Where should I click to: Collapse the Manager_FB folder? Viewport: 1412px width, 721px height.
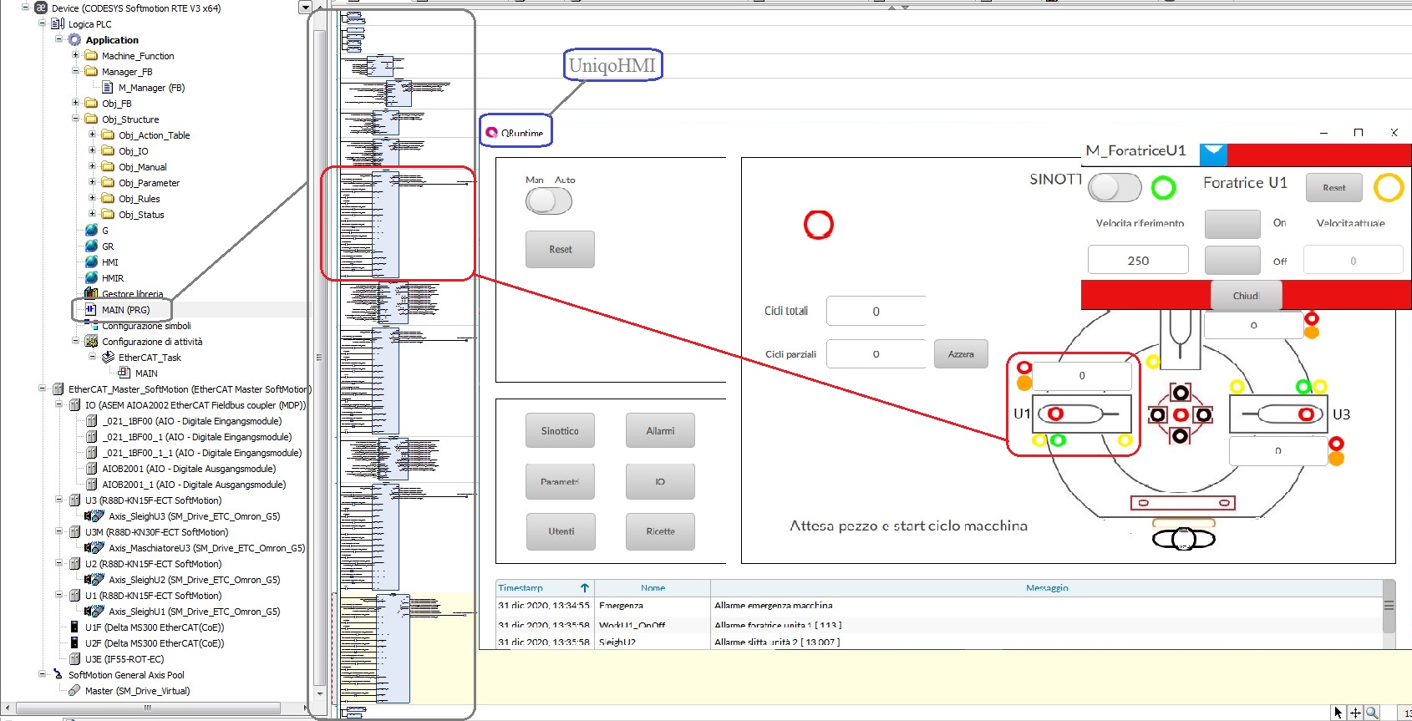click(x=75, y=71)
